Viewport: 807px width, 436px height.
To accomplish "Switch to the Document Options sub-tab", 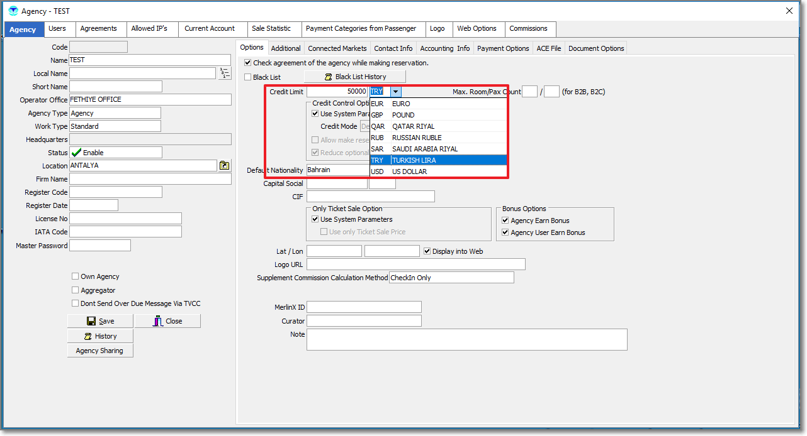I will (596, 48).
